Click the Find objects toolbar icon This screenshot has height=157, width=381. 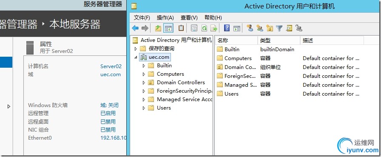pyautogui.click(x=289, y=28)
